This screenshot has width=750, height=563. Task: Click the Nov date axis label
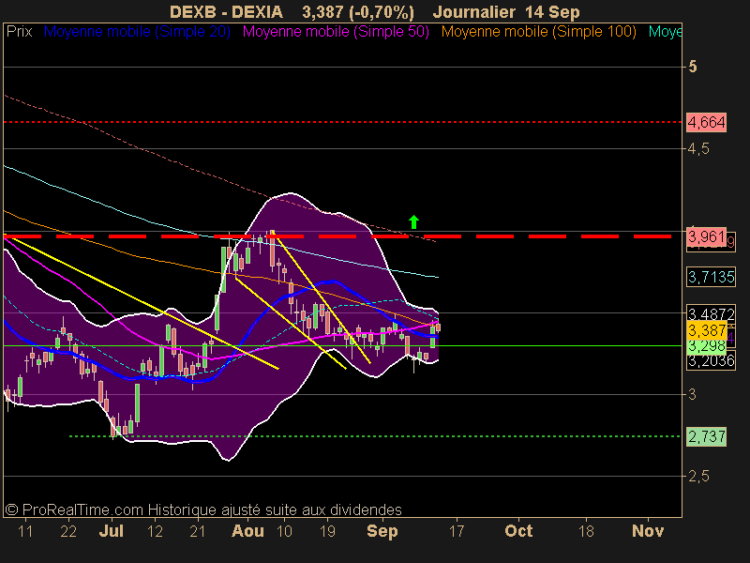648,531
